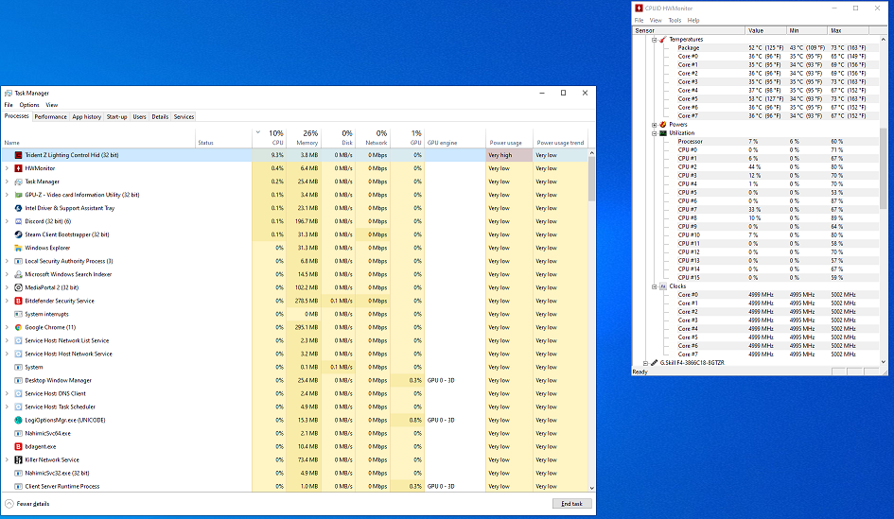This screenshot has width=894, height=519.
Task: Click the End task button
Action: [571, 504]
